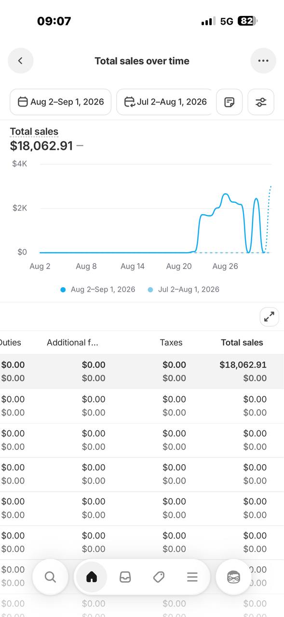Tap the $2K y-axis label
Screen dimensions: 284x617
click(x=20, y=208)
